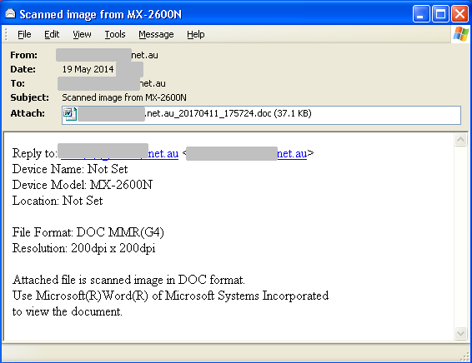The width and height of the screenshot is (472, 363).
Task: Click the first Reply to email link
Action: tap(119, 153)
